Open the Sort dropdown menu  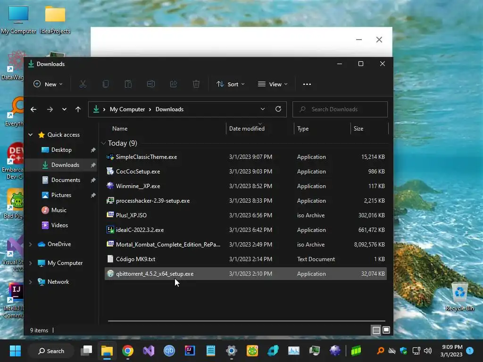(x=230, y=84)
